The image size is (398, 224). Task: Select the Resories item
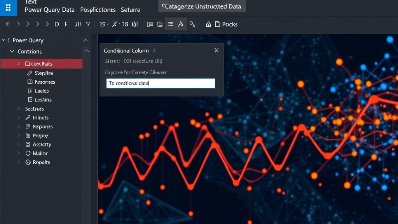tap(45, 82)
